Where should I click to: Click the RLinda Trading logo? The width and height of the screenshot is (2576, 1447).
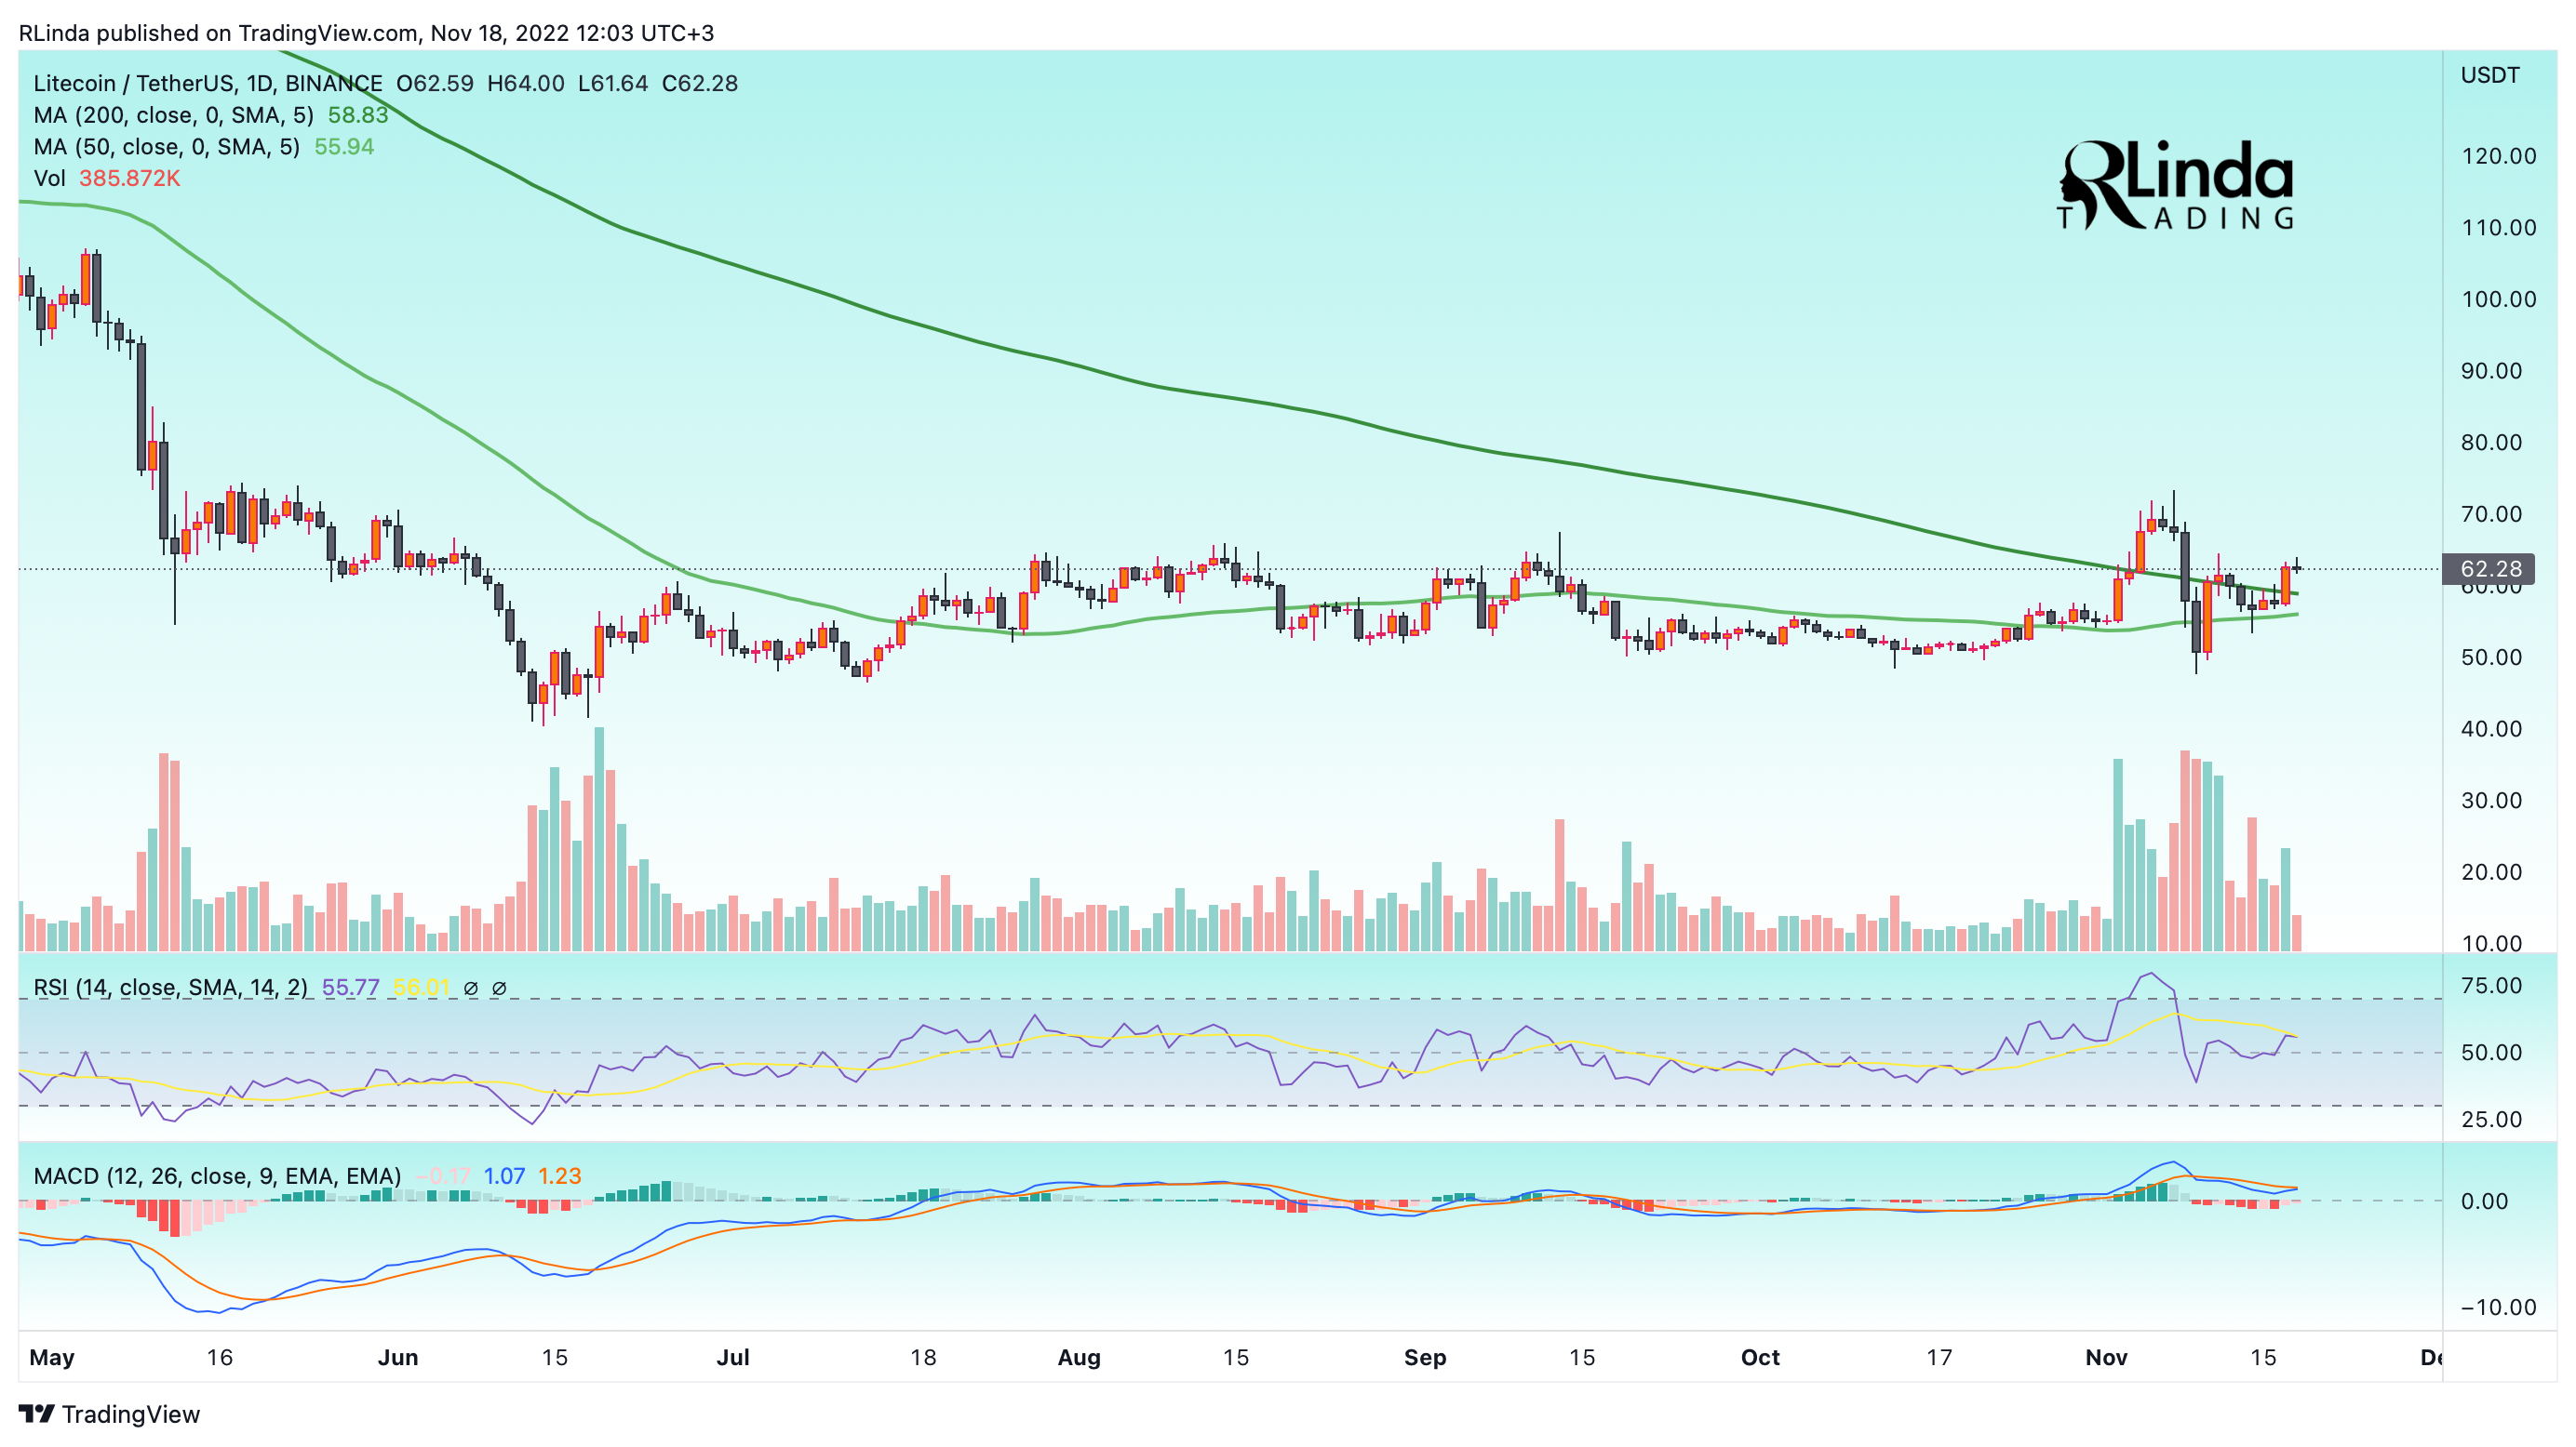point(2175,185)
